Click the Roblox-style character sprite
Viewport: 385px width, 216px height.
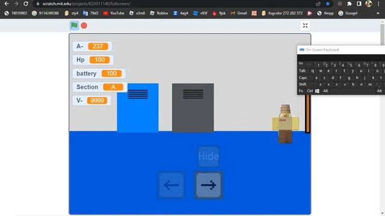pos(285,124)
